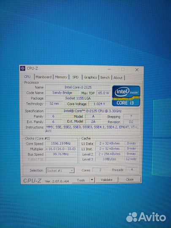The image size is (171, 228).
Task: Open the Memory tab
Action: click(x=61, y=77)
